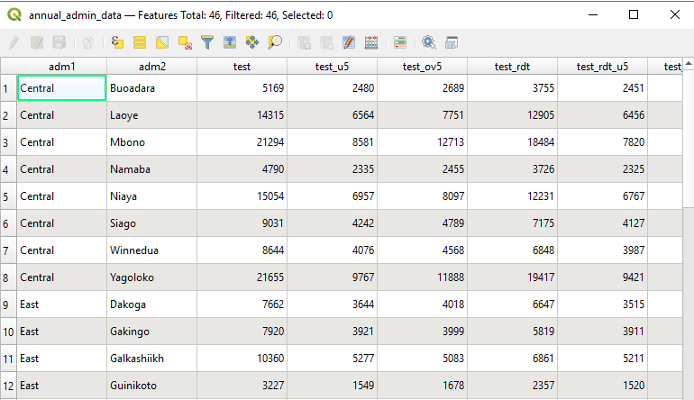
Task: Invert the current feature selection
Action: [x=162, y=42]
